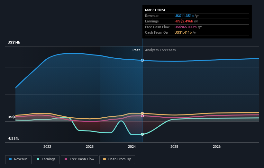Click the Free Cash Flow pink data point

tap(142, 116)
